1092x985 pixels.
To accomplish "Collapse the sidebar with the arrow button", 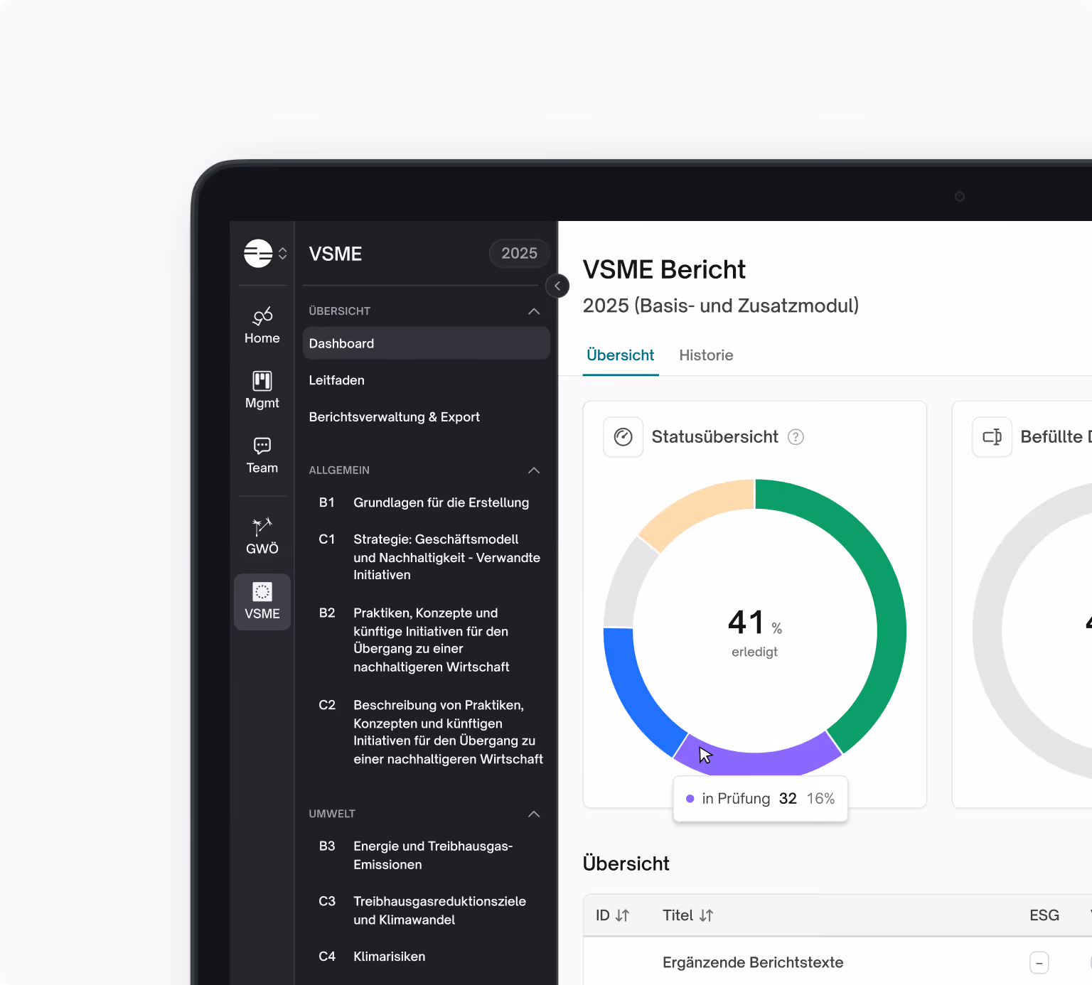I will coord(557,286).
